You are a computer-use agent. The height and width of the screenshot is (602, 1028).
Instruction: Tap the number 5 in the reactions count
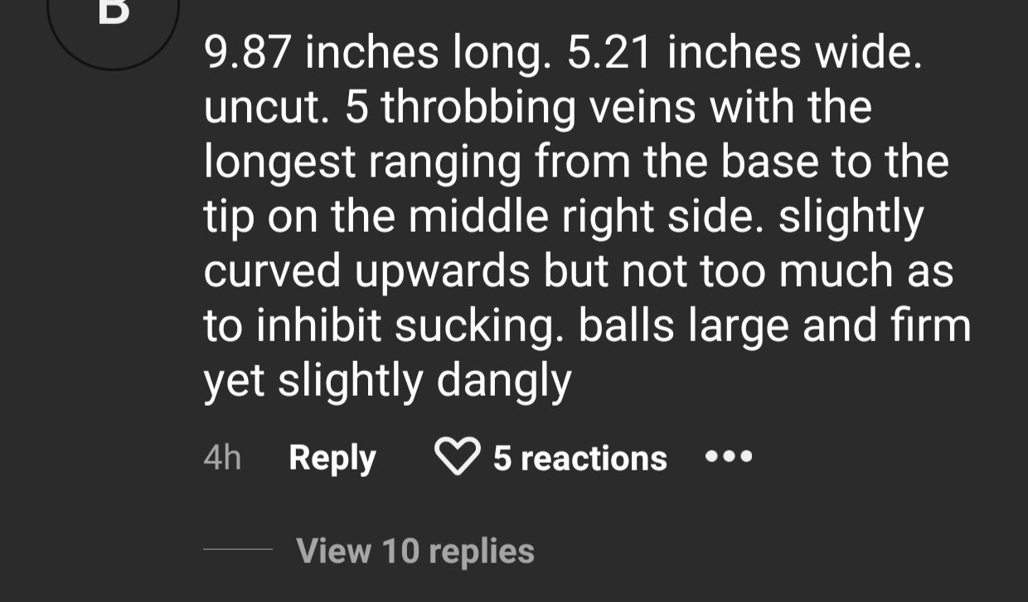click(502, 459)
